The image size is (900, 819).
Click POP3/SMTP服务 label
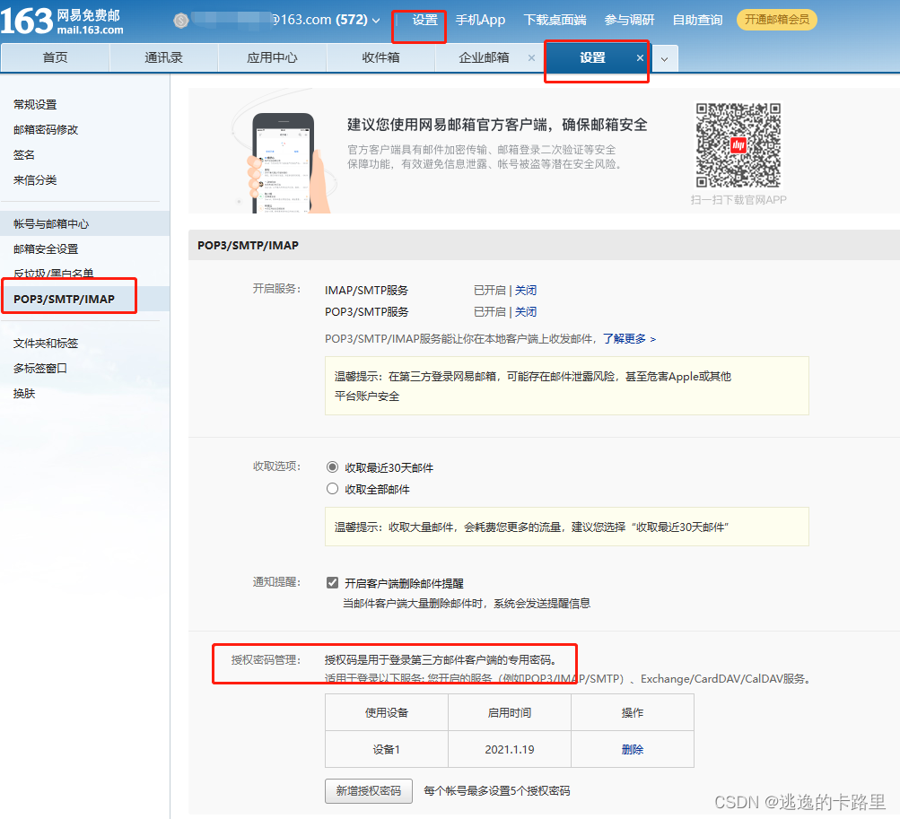pos(367,312)
